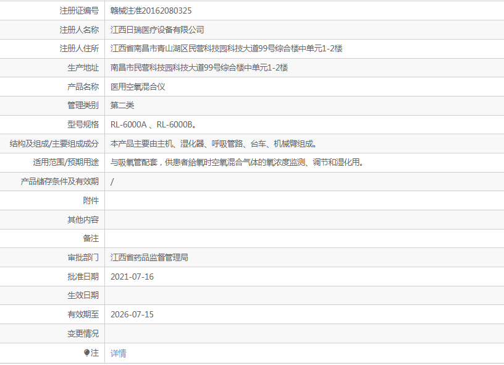Click the 备注 label
This screenshot has width=504, height=365.
[x=91, y=239]
